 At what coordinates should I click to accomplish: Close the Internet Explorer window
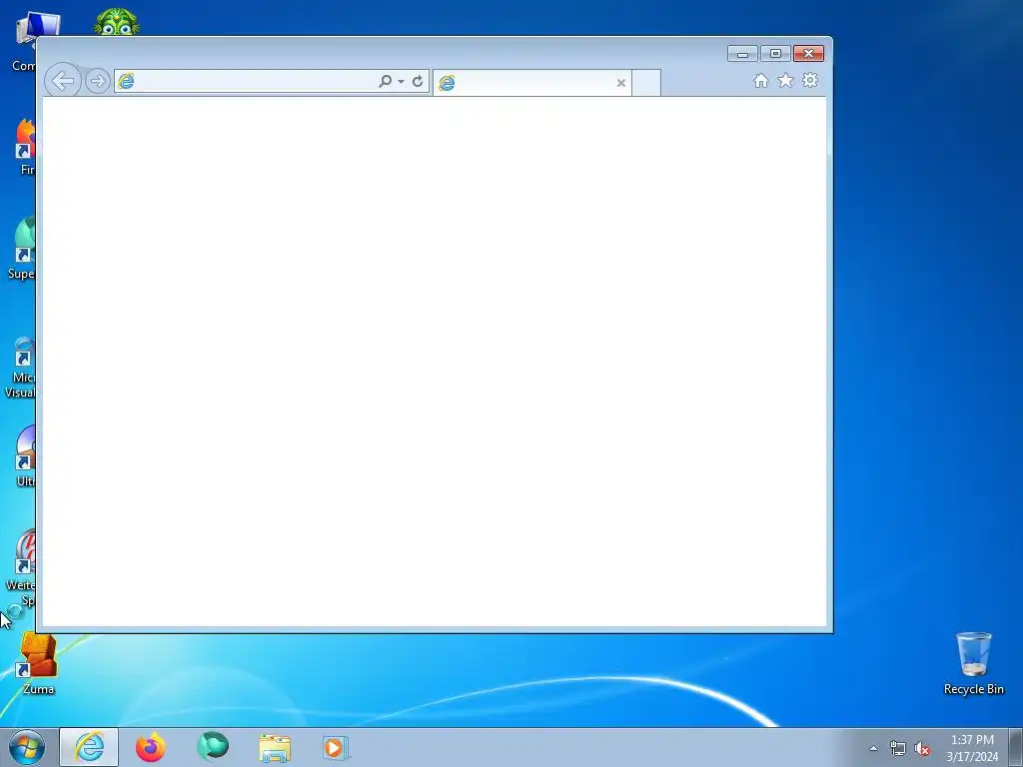pos(808,54)
